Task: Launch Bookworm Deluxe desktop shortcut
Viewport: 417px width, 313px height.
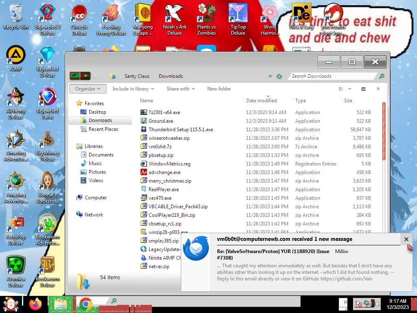Action: [47, 272]
